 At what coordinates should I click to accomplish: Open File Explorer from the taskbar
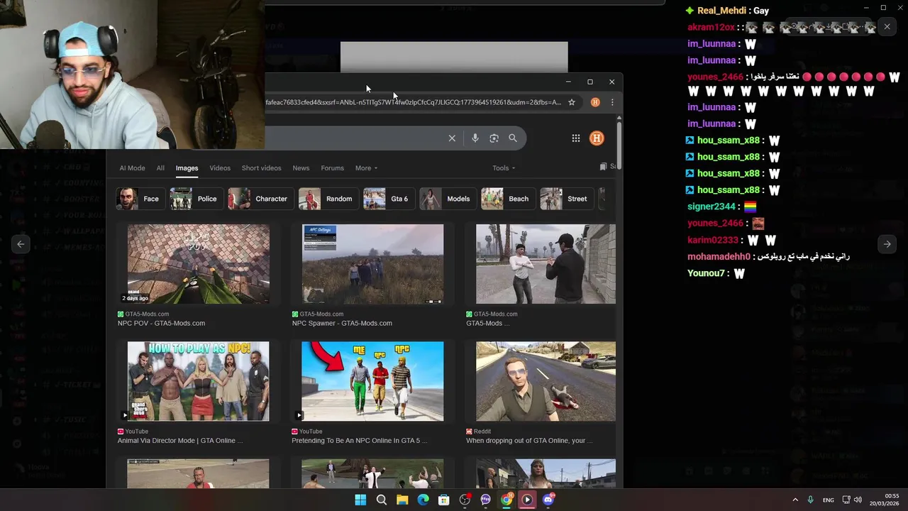[x=402, y=500]
